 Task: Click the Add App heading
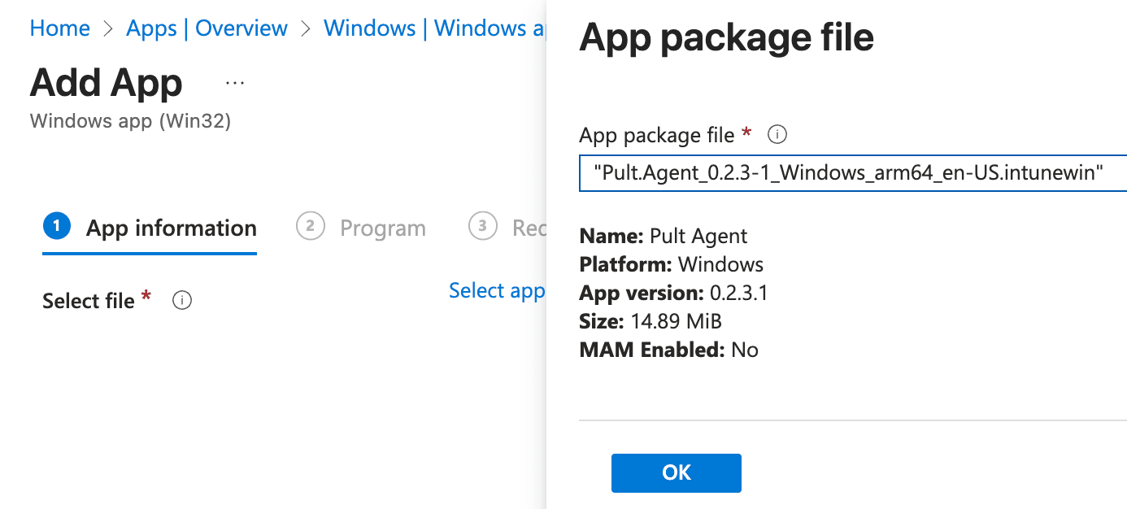tap(107, 83)
